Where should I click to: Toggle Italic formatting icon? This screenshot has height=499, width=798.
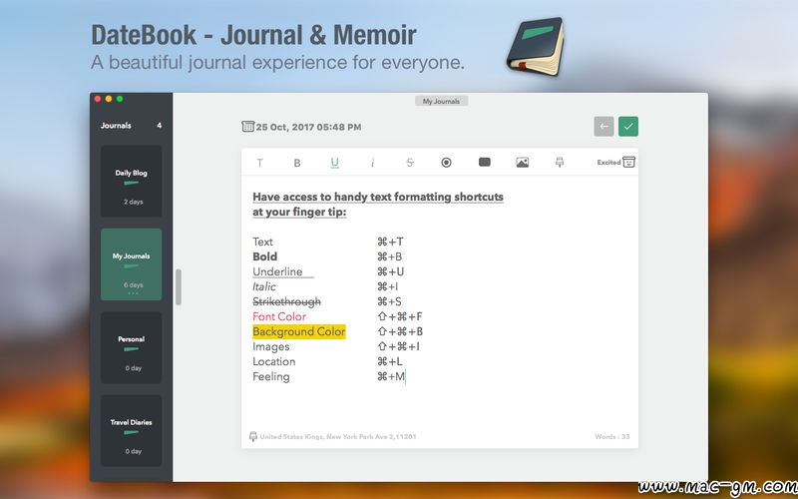tap(372, 163)
